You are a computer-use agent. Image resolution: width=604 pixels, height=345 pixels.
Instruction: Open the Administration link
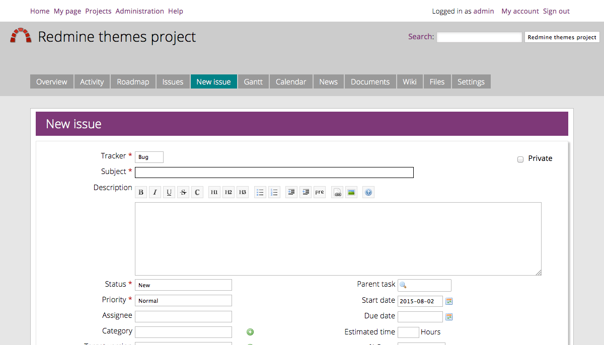140,11
